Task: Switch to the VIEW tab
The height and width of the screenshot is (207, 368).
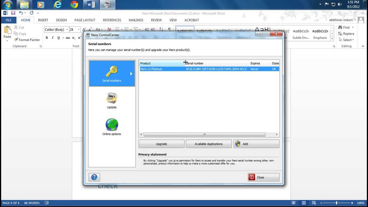Action: click(x=173, y=20)
